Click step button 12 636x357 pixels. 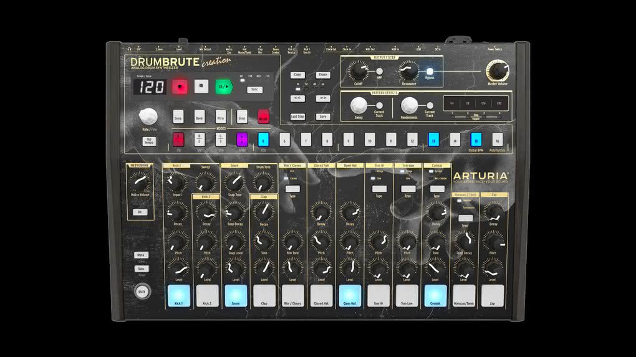[412, 140]
